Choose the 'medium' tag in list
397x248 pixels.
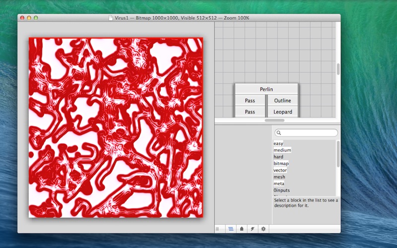(x=282, y=150)
